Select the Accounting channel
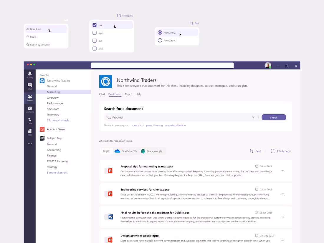The height and width of the screenshot is (243, 324). [54, 150]
